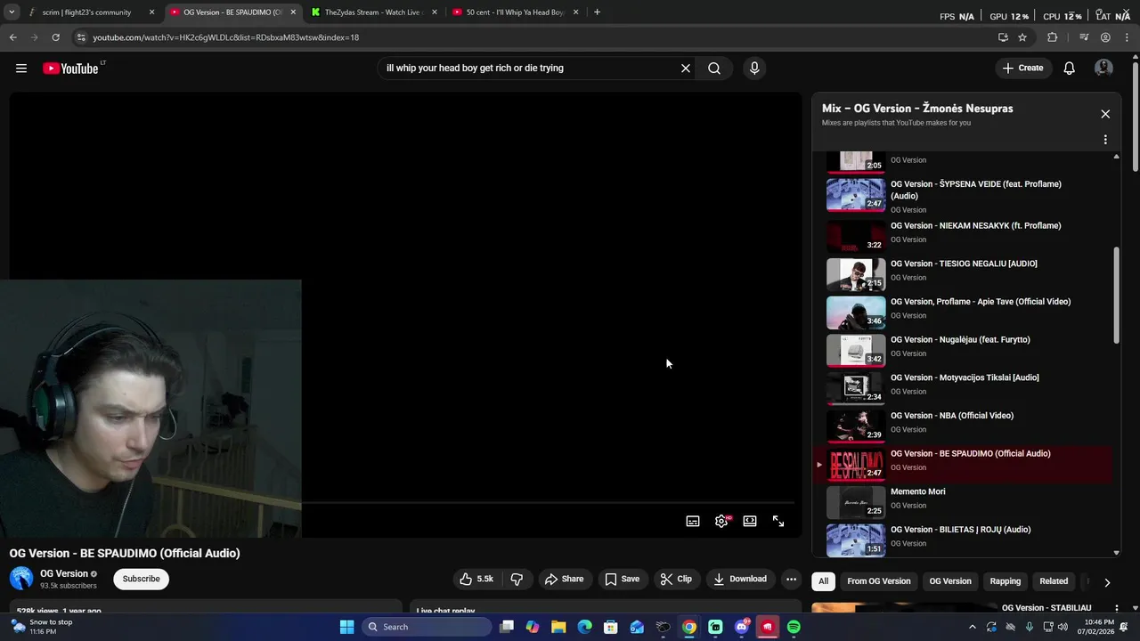
Task: Open video player settings gear
Action: [721, 522]
